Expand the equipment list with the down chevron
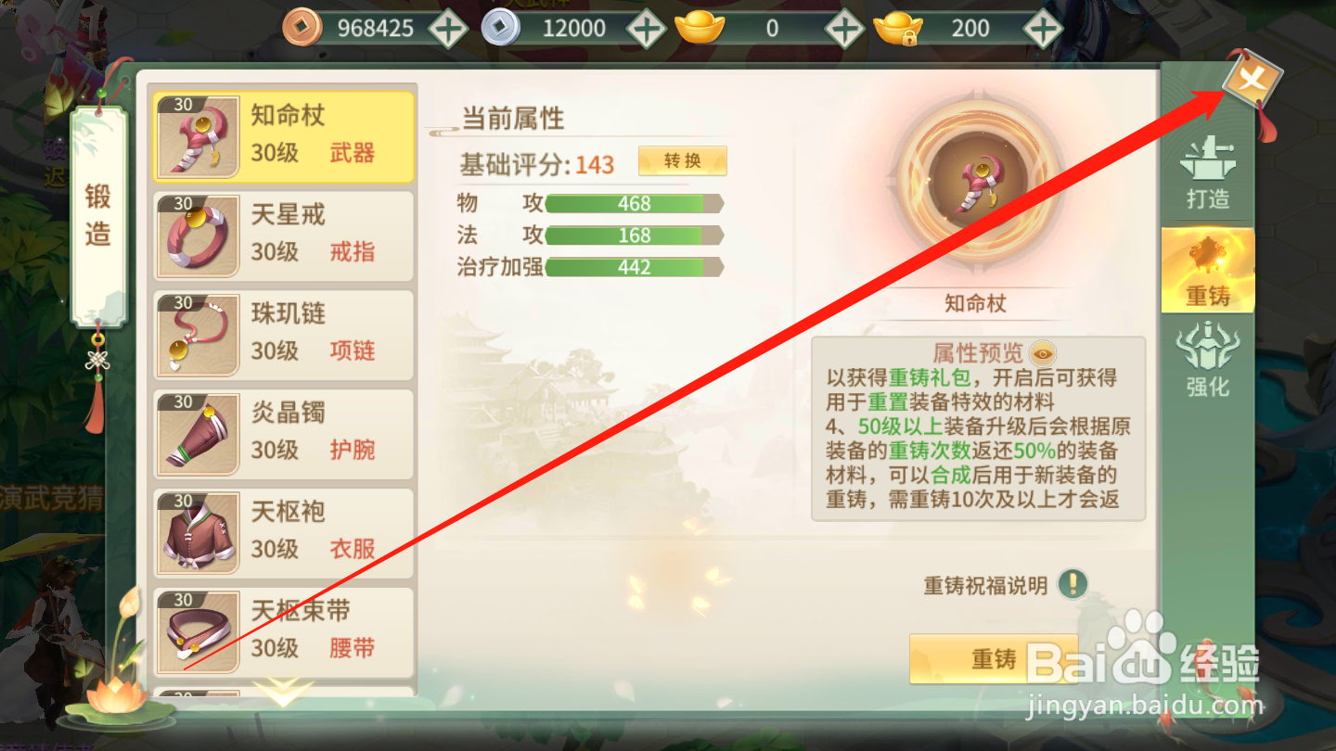The height and width of the screenshot is (751, 1336). [283, 692]
